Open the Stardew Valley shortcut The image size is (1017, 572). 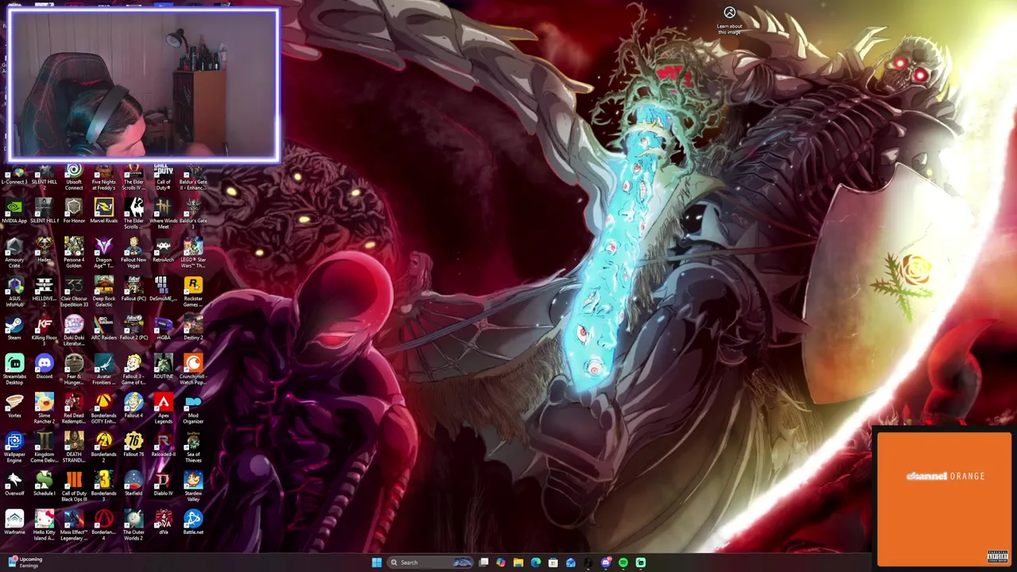click(193, 486)
